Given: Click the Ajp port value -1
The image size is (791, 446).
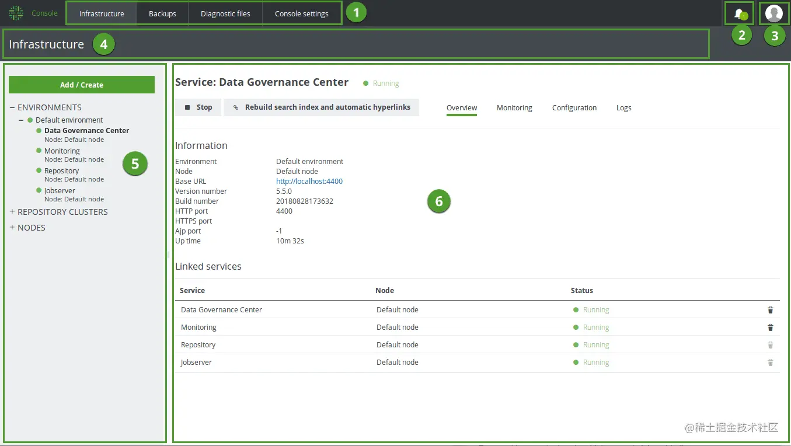Looking at the screenshot, I should (x=279, y=231).
